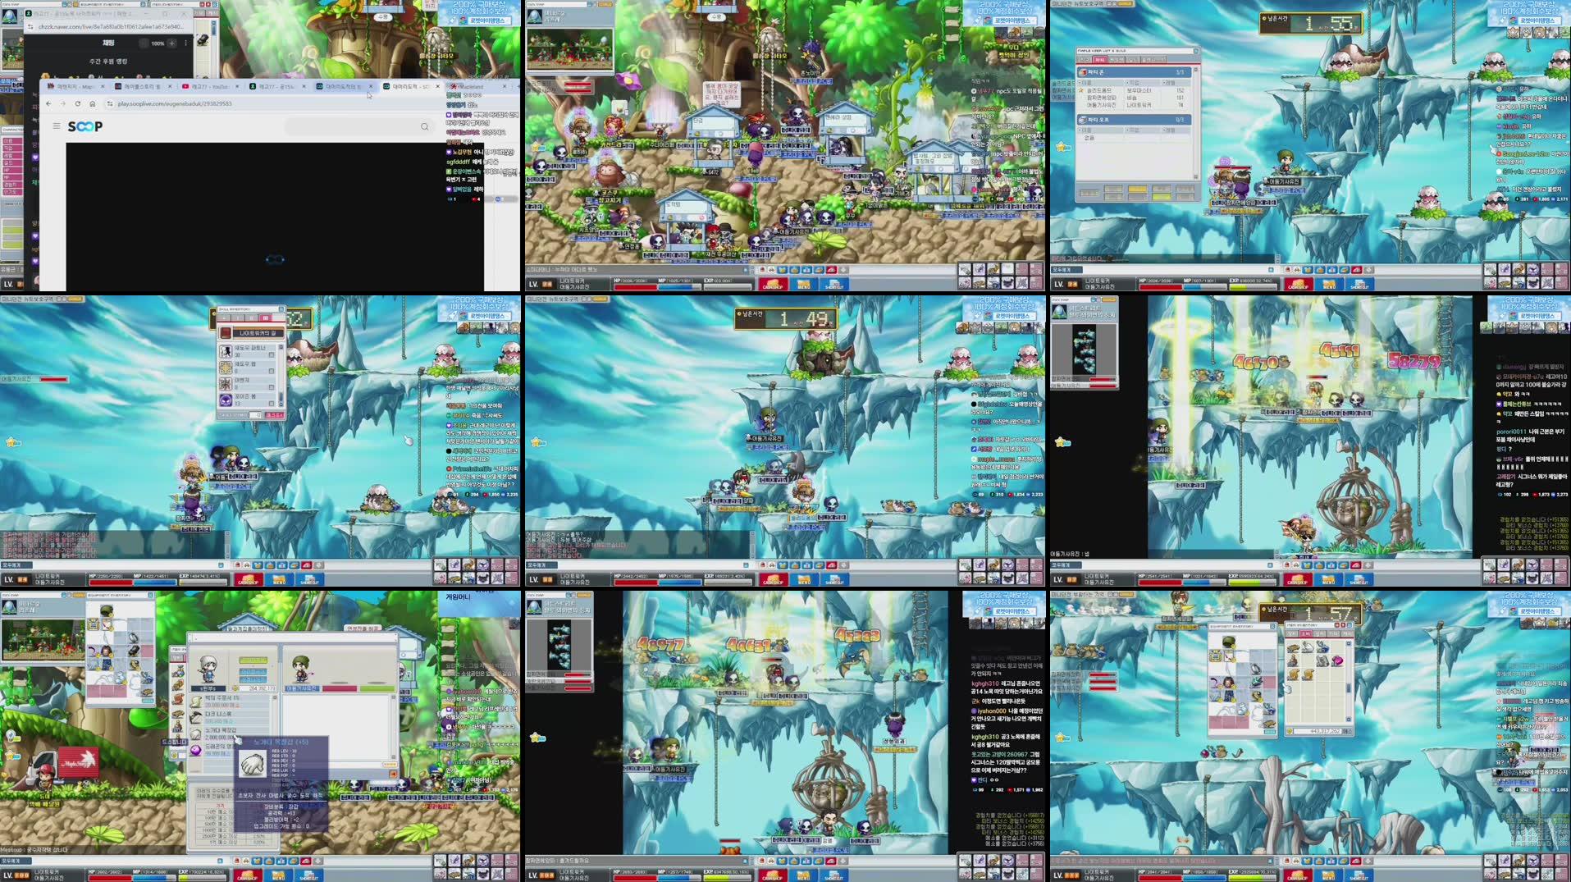The width and height of the screenshot is (1571, 882).
Task: Open home page icon in SOOP browser
Action: pos(93,103)
